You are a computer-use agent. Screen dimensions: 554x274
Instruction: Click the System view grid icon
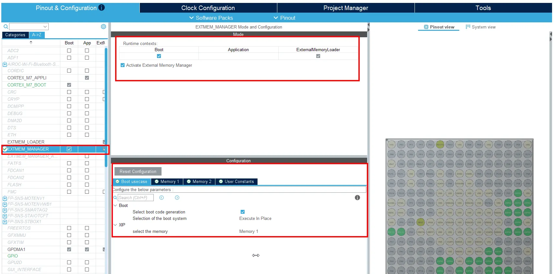[468, 27]
